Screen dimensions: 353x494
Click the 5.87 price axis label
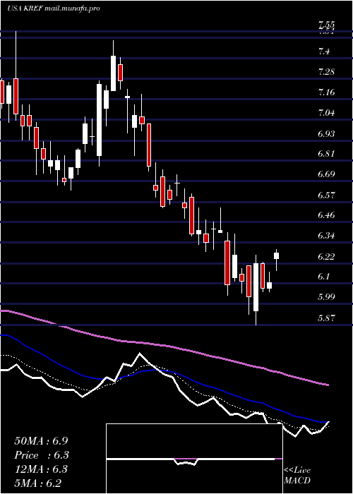(x=326, y=318)
